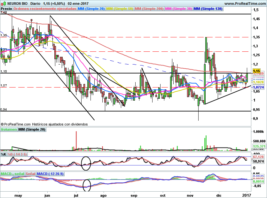This screenshot has width=267, height=198.
Task: Select the ellipse drawn on the stochastic panel
Action: [x=86, y=163]
